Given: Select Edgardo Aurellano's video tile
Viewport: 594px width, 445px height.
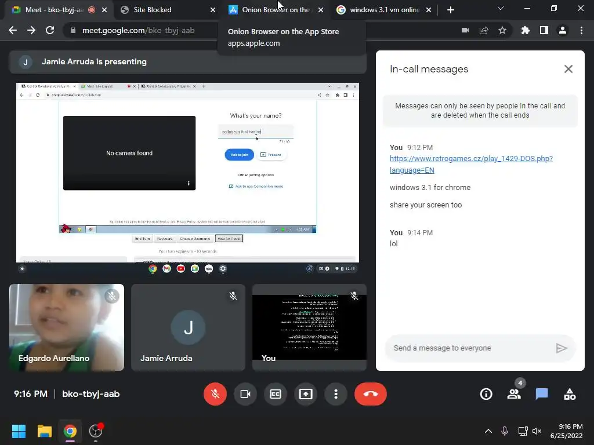Looking at the screenshot, I should (67, 327).
